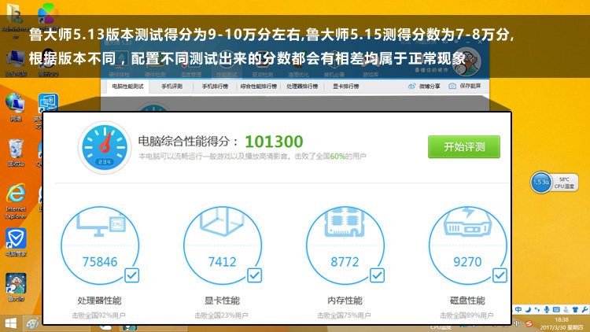Click the 处理器性能 label

tap(100, 301)
